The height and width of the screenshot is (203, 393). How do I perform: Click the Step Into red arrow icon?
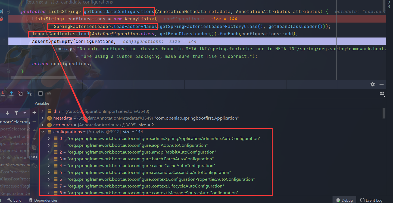click(2, 93)
